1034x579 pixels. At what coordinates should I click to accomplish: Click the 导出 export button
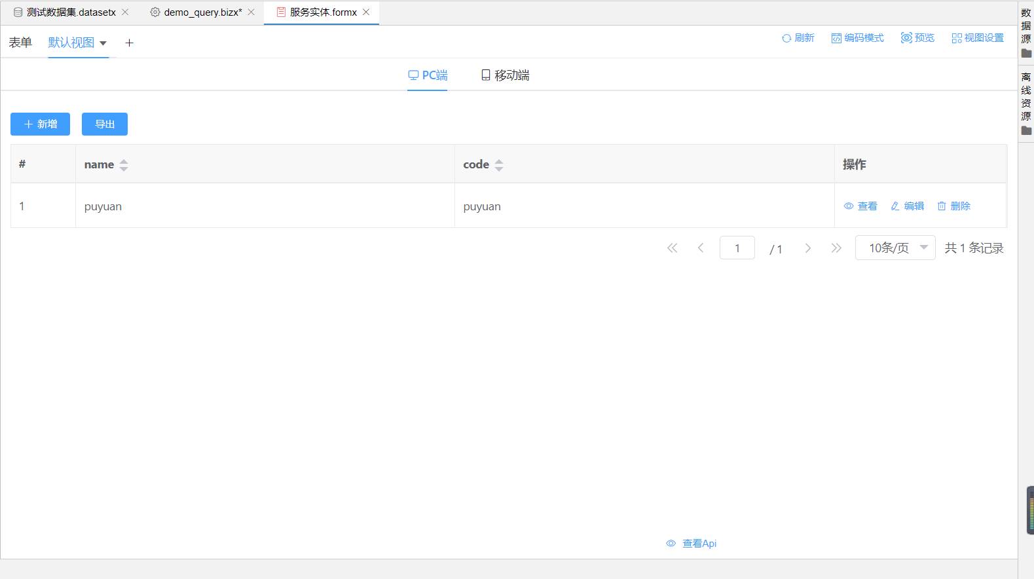point(105,124)
